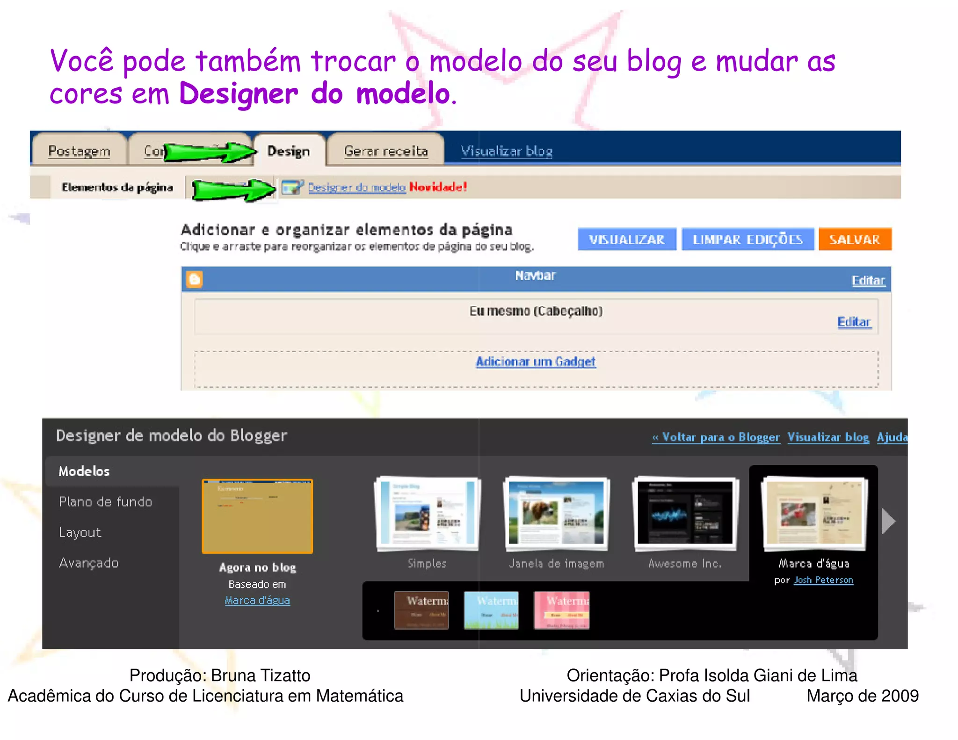The width and height of the screenshot is (958, 740).
Task: Click the orange SALVAR button
Action: pos(855,239)
